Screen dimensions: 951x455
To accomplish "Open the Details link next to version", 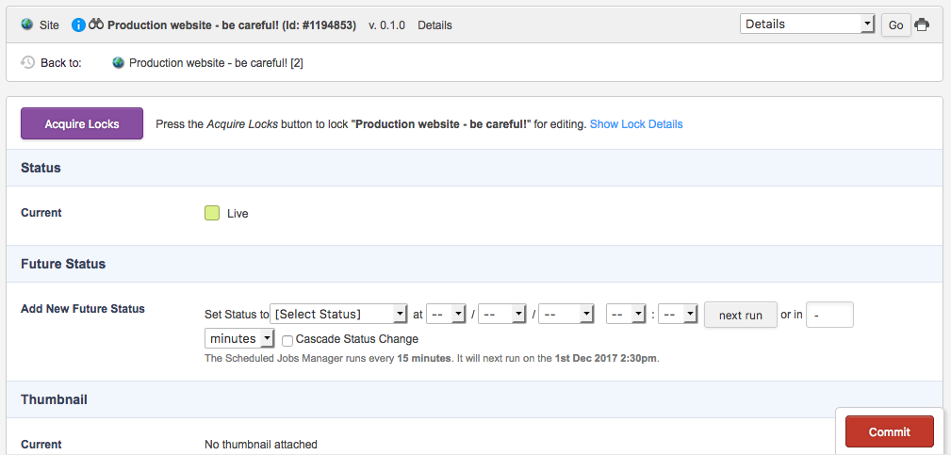I will (435, 25).
